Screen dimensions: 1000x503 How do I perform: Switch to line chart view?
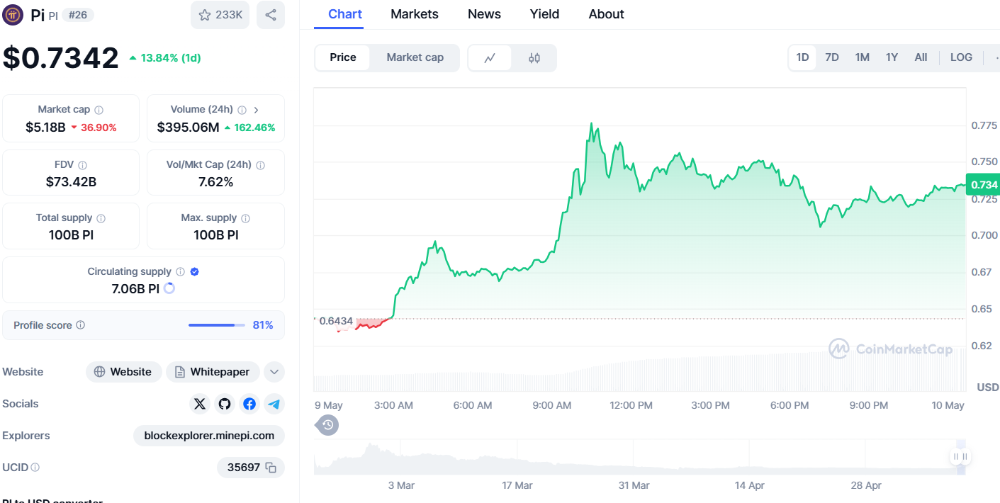click(x=490, y=58)
